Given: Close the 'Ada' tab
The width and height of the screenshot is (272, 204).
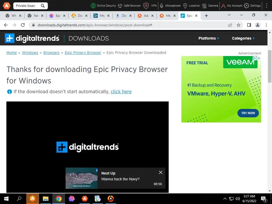Looking at the screenshot, I should click(x=152, y=16).
